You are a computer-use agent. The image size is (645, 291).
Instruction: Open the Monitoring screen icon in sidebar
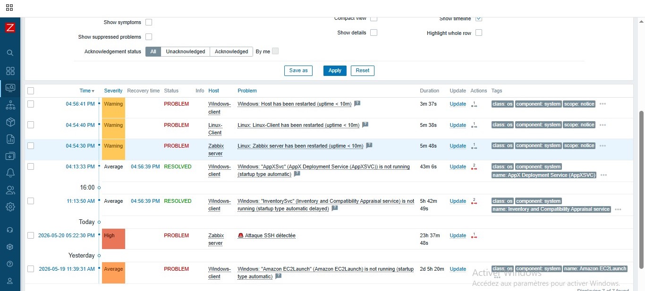click(10, 88)
